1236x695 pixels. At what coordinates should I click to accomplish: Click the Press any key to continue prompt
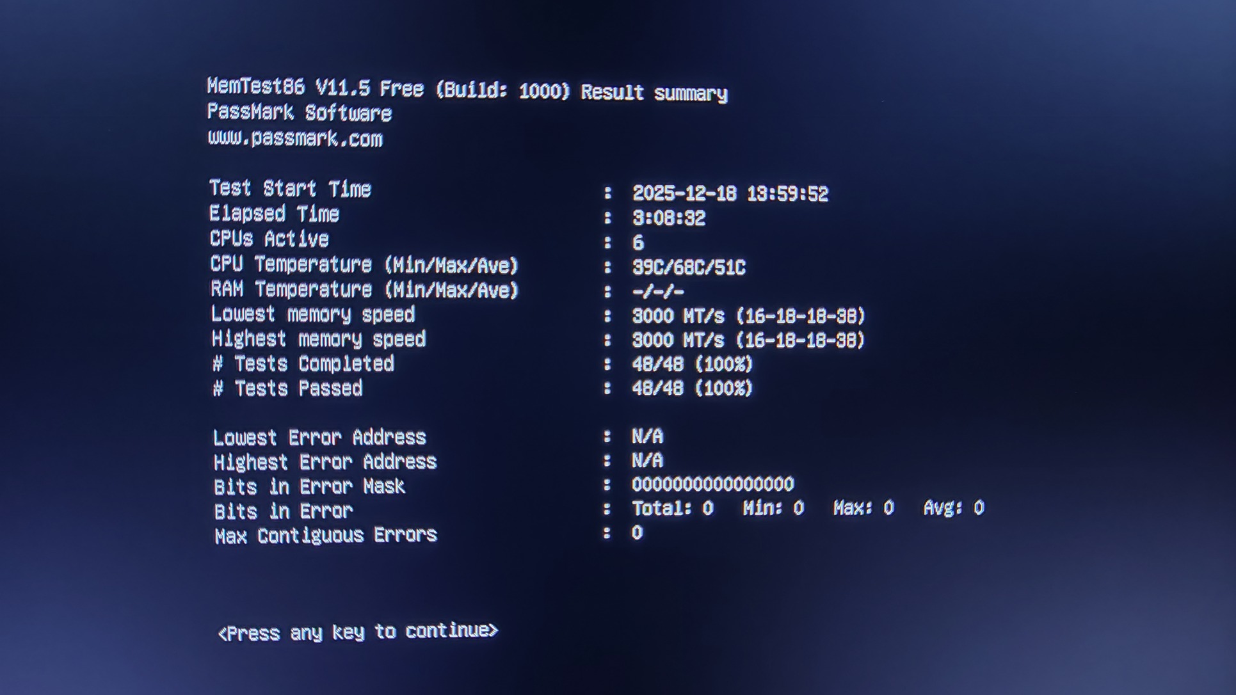(x=358, y=632)
